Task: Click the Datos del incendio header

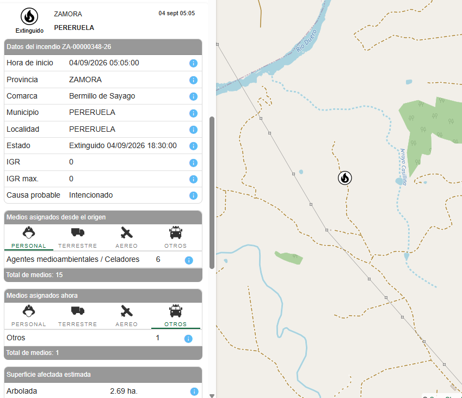Action: (x=103, y=47)
